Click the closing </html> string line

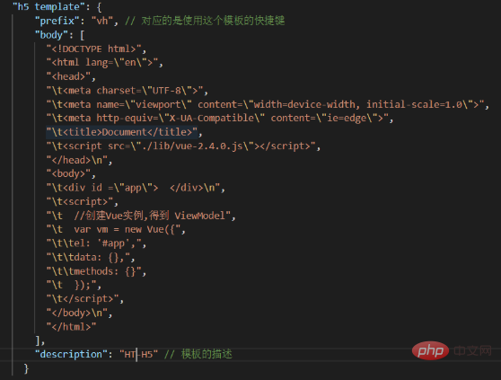tap(71, 327)
